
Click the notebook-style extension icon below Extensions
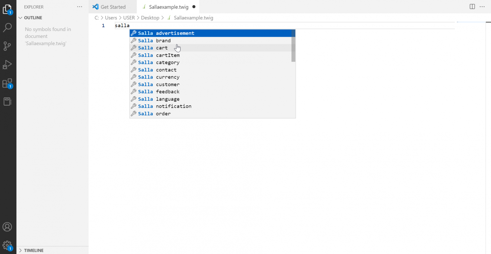8,101
